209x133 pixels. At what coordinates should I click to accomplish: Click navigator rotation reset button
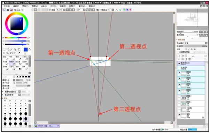coord(207,35)
